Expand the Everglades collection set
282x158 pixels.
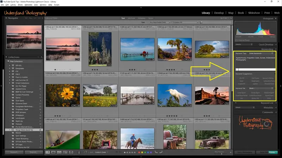pyautogui.click(x=10, y=69)
